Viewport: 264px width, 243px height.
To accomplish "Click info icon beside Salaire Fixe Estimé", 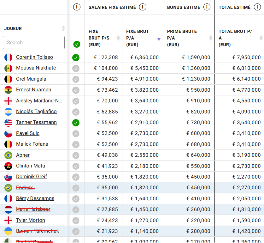I will tap(143, 7).
